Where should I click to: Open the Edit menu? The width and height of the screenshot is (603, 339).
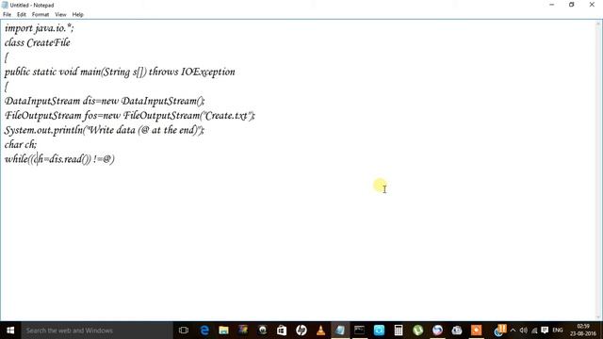22,15
